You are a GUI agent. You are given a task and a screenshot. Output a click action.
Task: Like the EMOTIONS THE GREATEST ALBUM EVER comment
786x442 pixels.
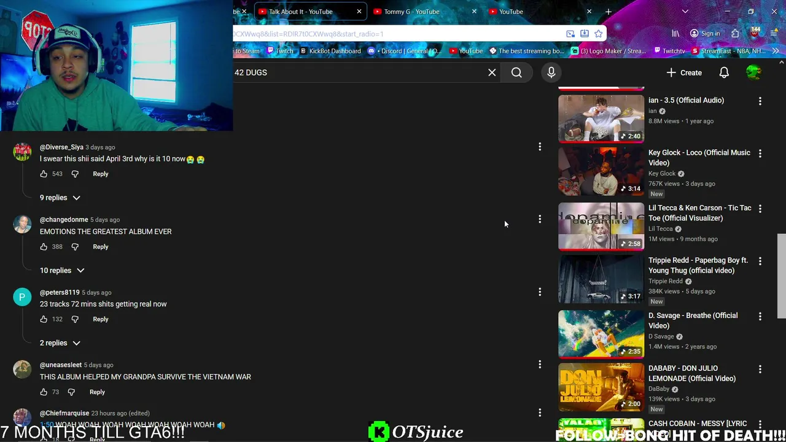(44, 247)
